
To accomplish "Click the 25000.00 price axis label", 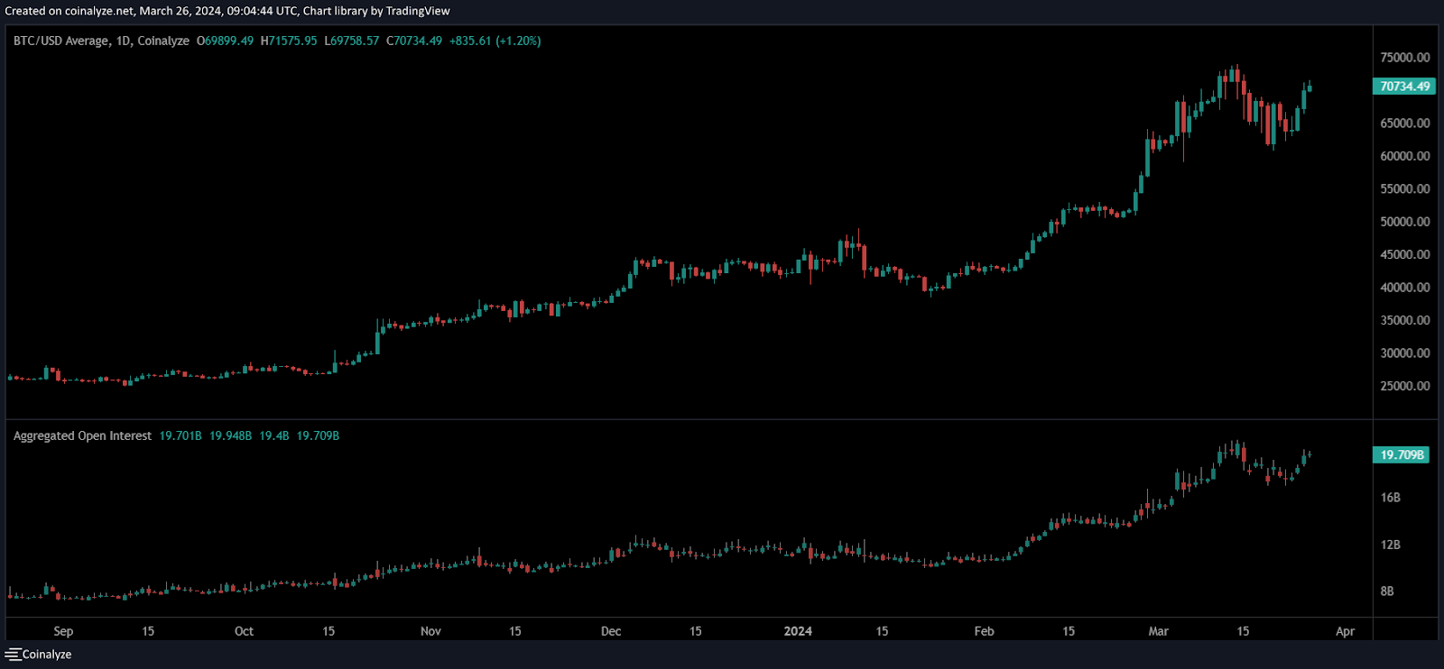I will click(1404, 386).
